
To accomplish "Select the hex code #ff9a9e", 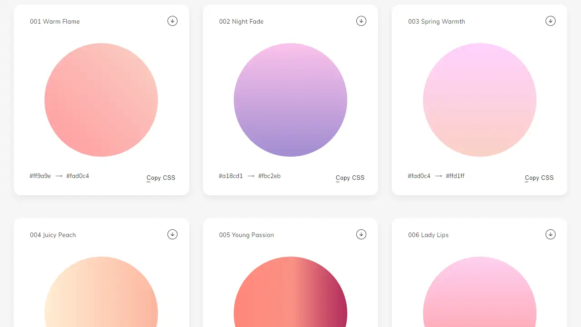I will pos(39,176).
